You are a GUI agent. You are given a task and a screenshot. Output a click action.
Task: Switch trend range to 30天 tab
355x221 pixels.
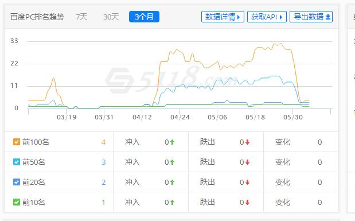tap(111, 17)
